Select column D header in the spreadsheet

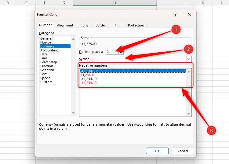8,3
